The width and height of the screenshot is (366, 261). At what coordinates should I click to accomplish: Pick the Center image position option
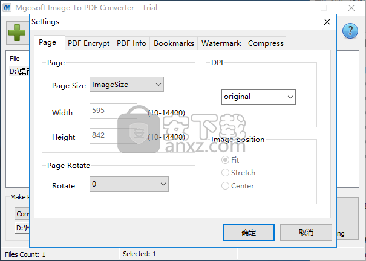point(226,186)
